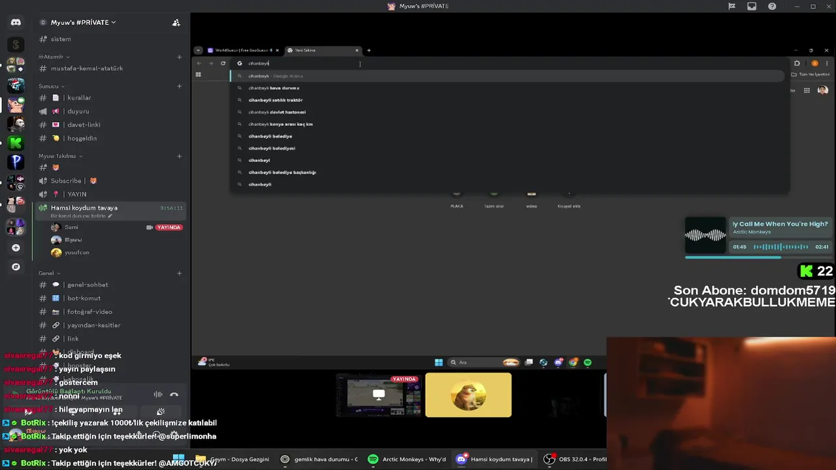
Task: Click noise suppression waveform icon in voice panel
Action: (x=157, y=394)
